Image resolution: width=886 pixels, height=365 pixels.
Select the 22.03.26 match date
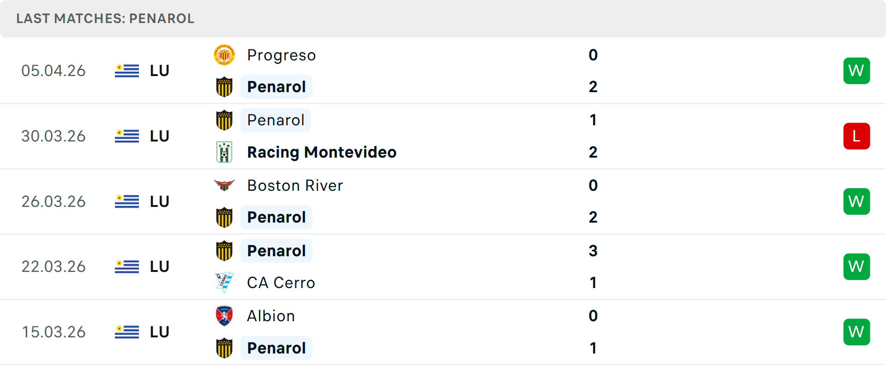[x=54, y=266]
